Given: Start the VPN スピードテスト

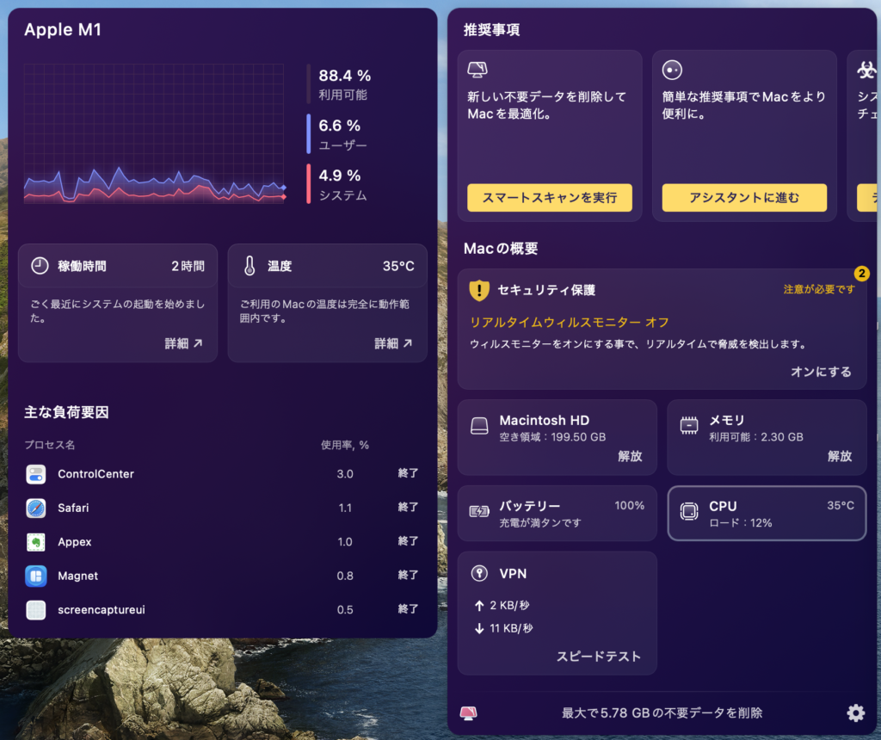Looking at the screenshot, I should click(x=599, y=657).
